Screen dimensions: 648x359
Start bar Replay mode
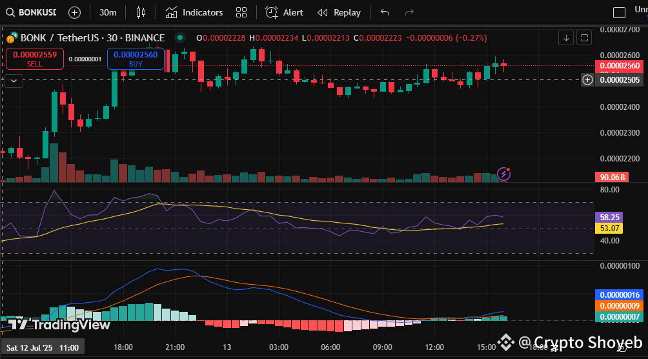pyautogui.click(x=339, y=12)
